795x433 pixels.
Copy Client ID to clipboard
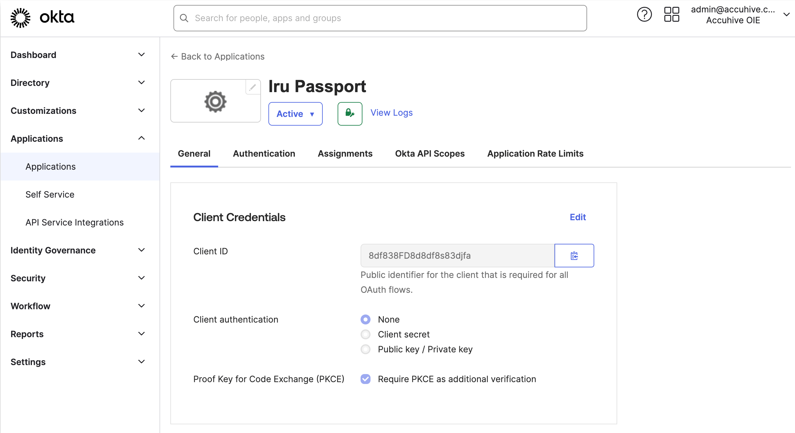[574, 256]
